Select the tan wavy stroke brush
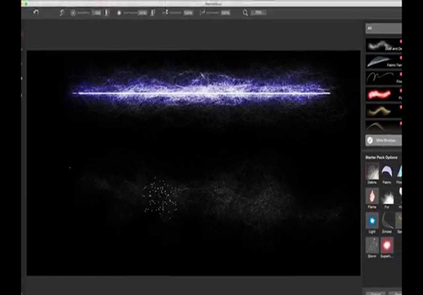This screenshot has width=423, height=295. [384, 111]
